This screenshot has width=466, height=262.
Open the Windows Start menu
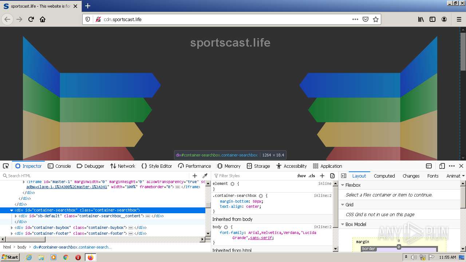coord(10,257)
